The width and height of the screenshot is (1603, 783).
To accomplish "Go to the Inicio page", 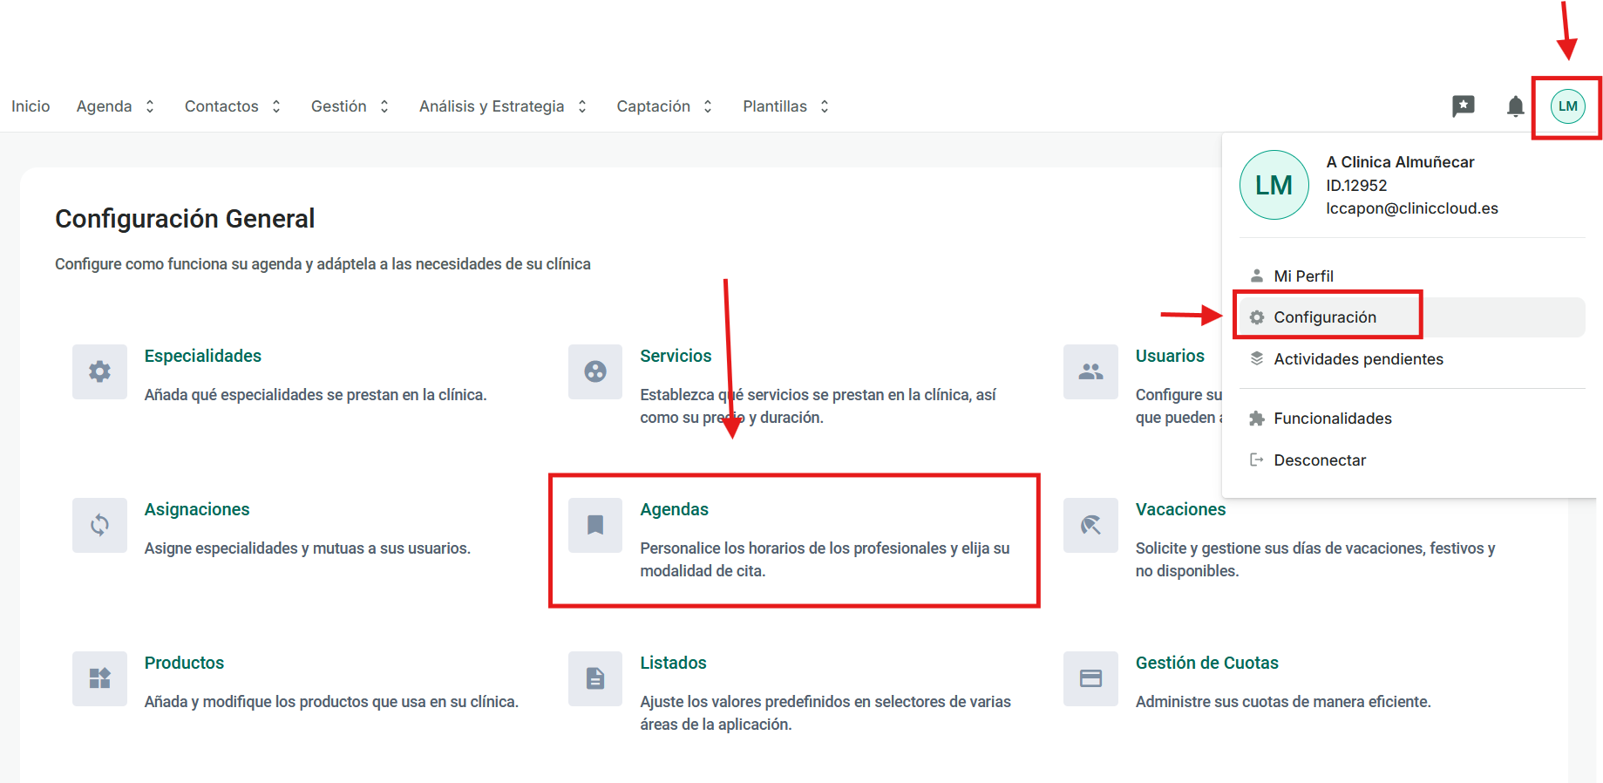I will [31, 106].
